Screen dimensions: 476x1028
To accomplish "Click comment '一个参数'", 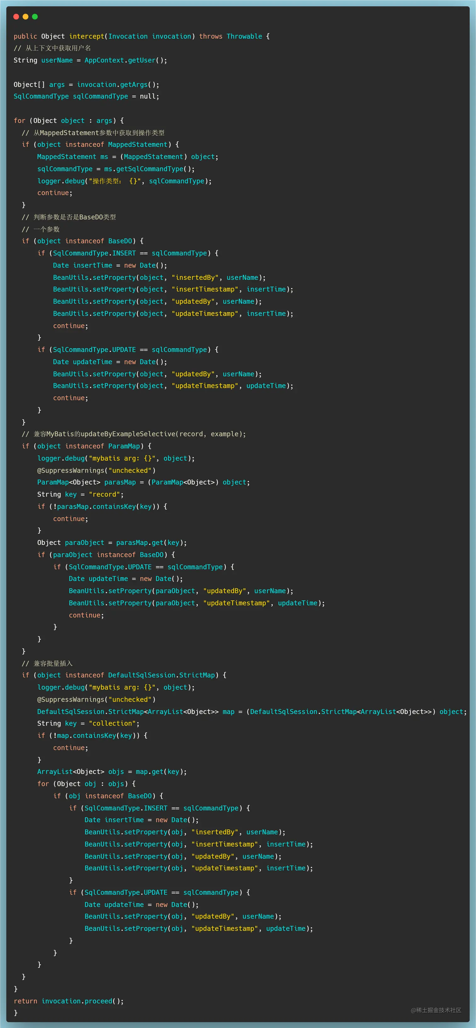I will coord(41,229).
